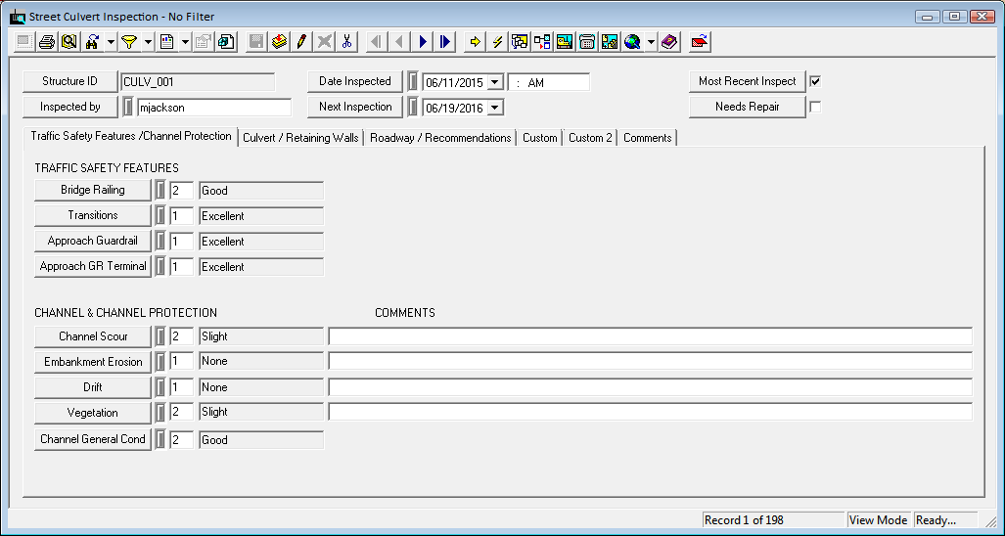The height and width of the screenshot is (536, 1005).
Task: Open the Roadway / Recommendations tab
Action: click(440, 138)
